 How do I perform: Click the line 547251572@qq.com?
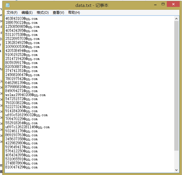21,99
